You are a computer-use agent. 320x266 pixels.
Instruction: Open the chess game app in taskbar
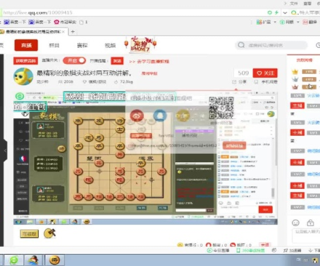tap(54, 260)
